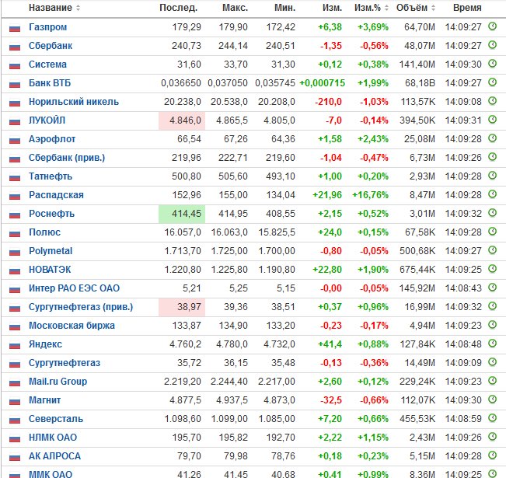
Task: Open the Магнит stock link
Action: coord(44,400)
